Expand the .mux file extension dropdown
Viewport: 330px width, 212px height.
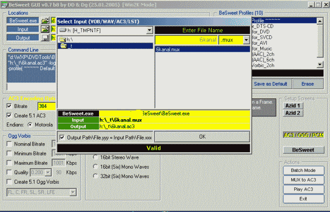click(x=246, y=40)
